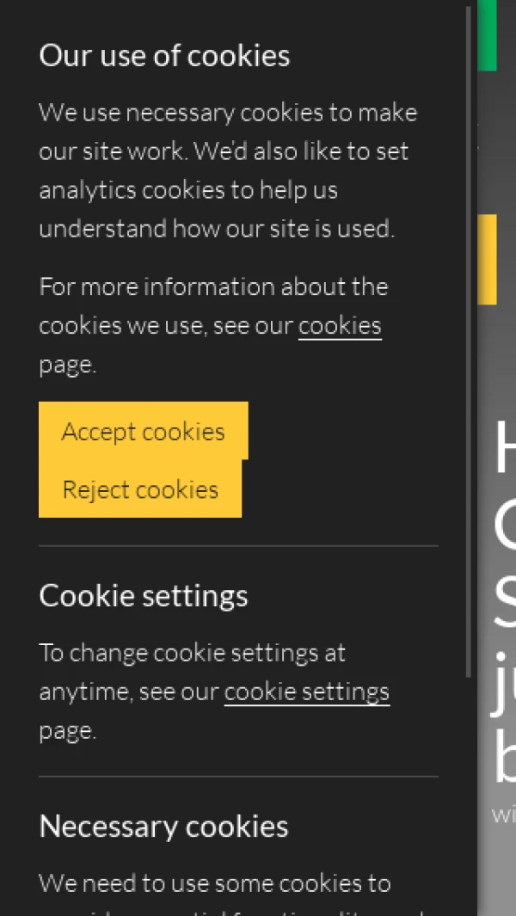Screen dimensions: 516x916
Task: Click the divider line below Reject cookies
Action: (x=238, y=546)
